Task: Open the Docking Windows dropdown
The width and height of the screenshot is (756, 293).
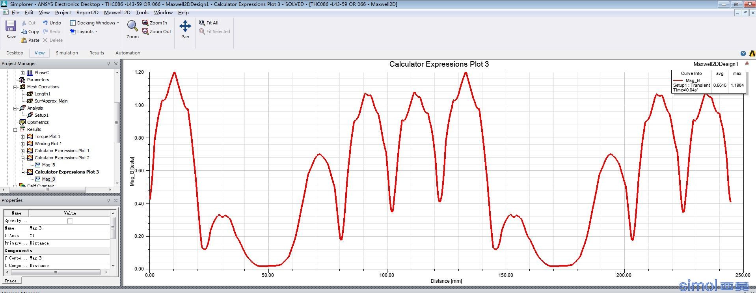Action: coord(95,23)
